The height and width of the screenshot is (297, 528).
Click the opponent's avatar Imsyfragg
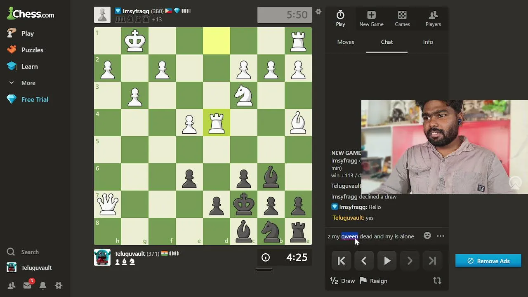coord(102,15)
